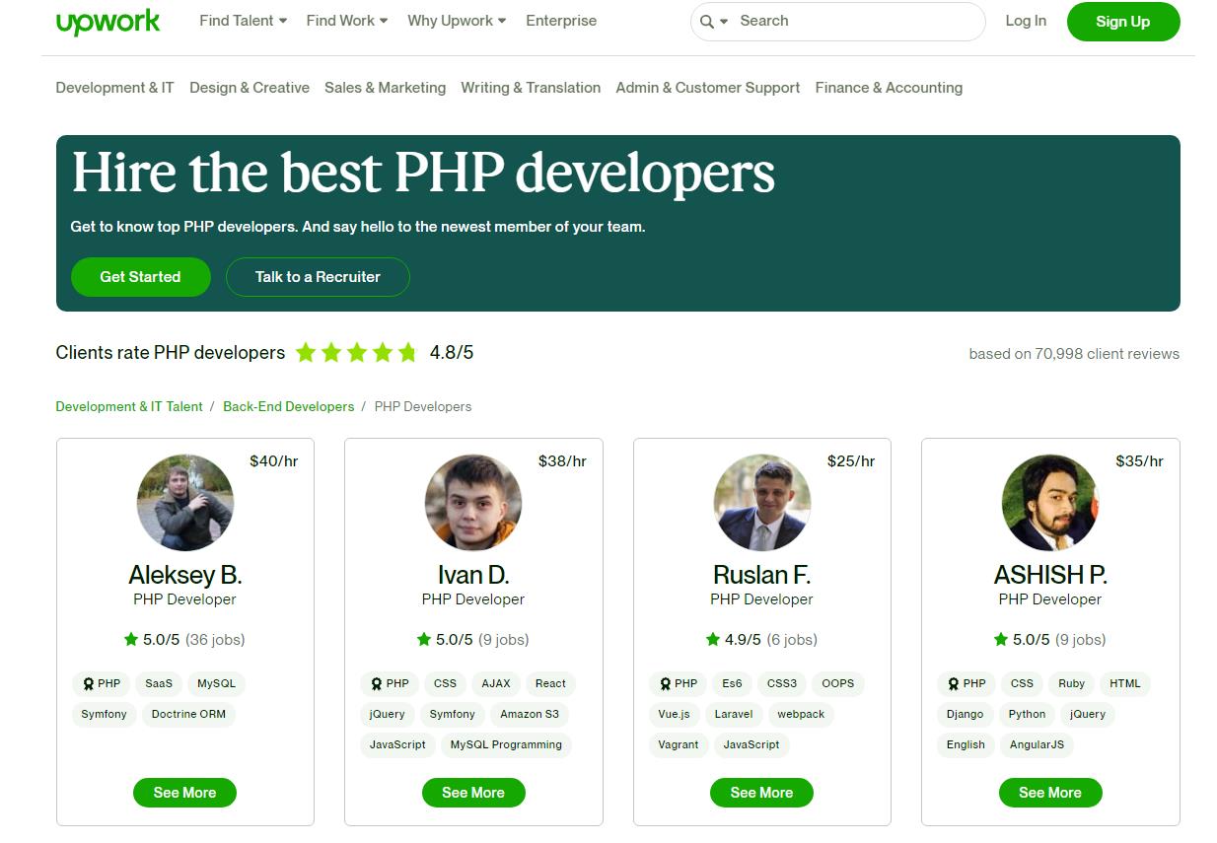This screenshot has width=1217, height=843.
Task: Click the React skill tag
Action: (550, 683)
